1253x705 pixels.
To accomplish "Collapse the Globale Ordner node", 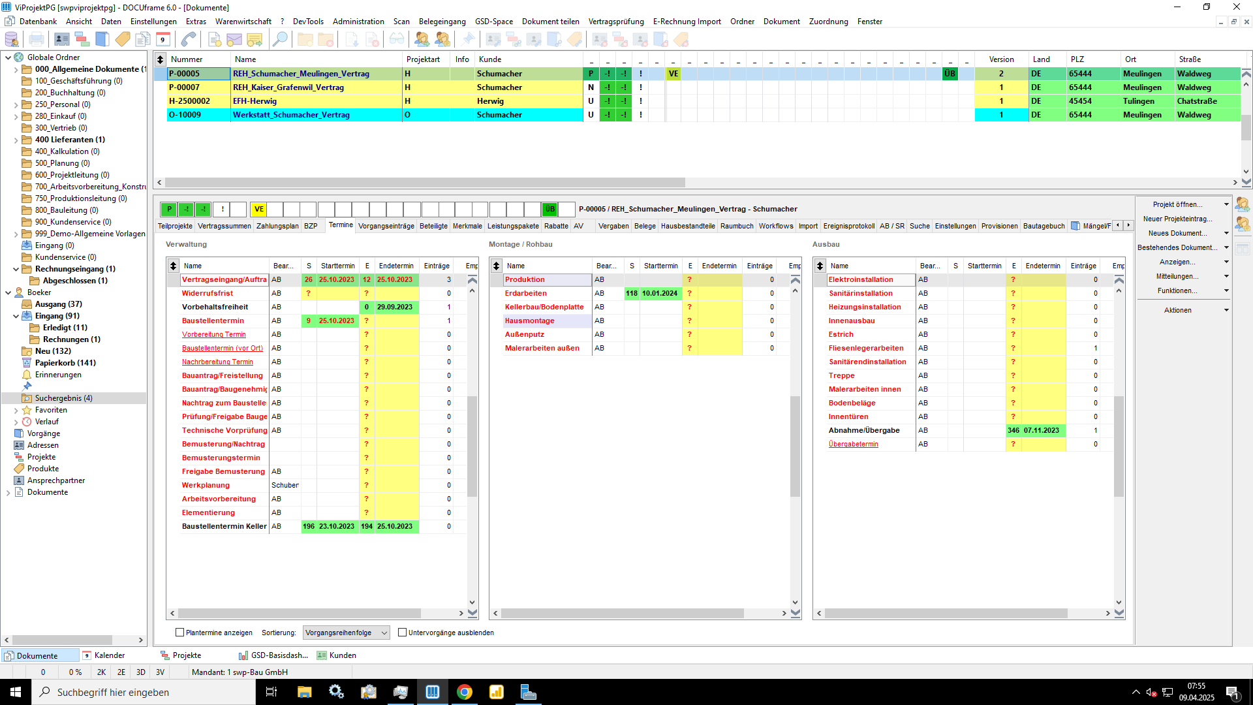I will click(8, 57).
